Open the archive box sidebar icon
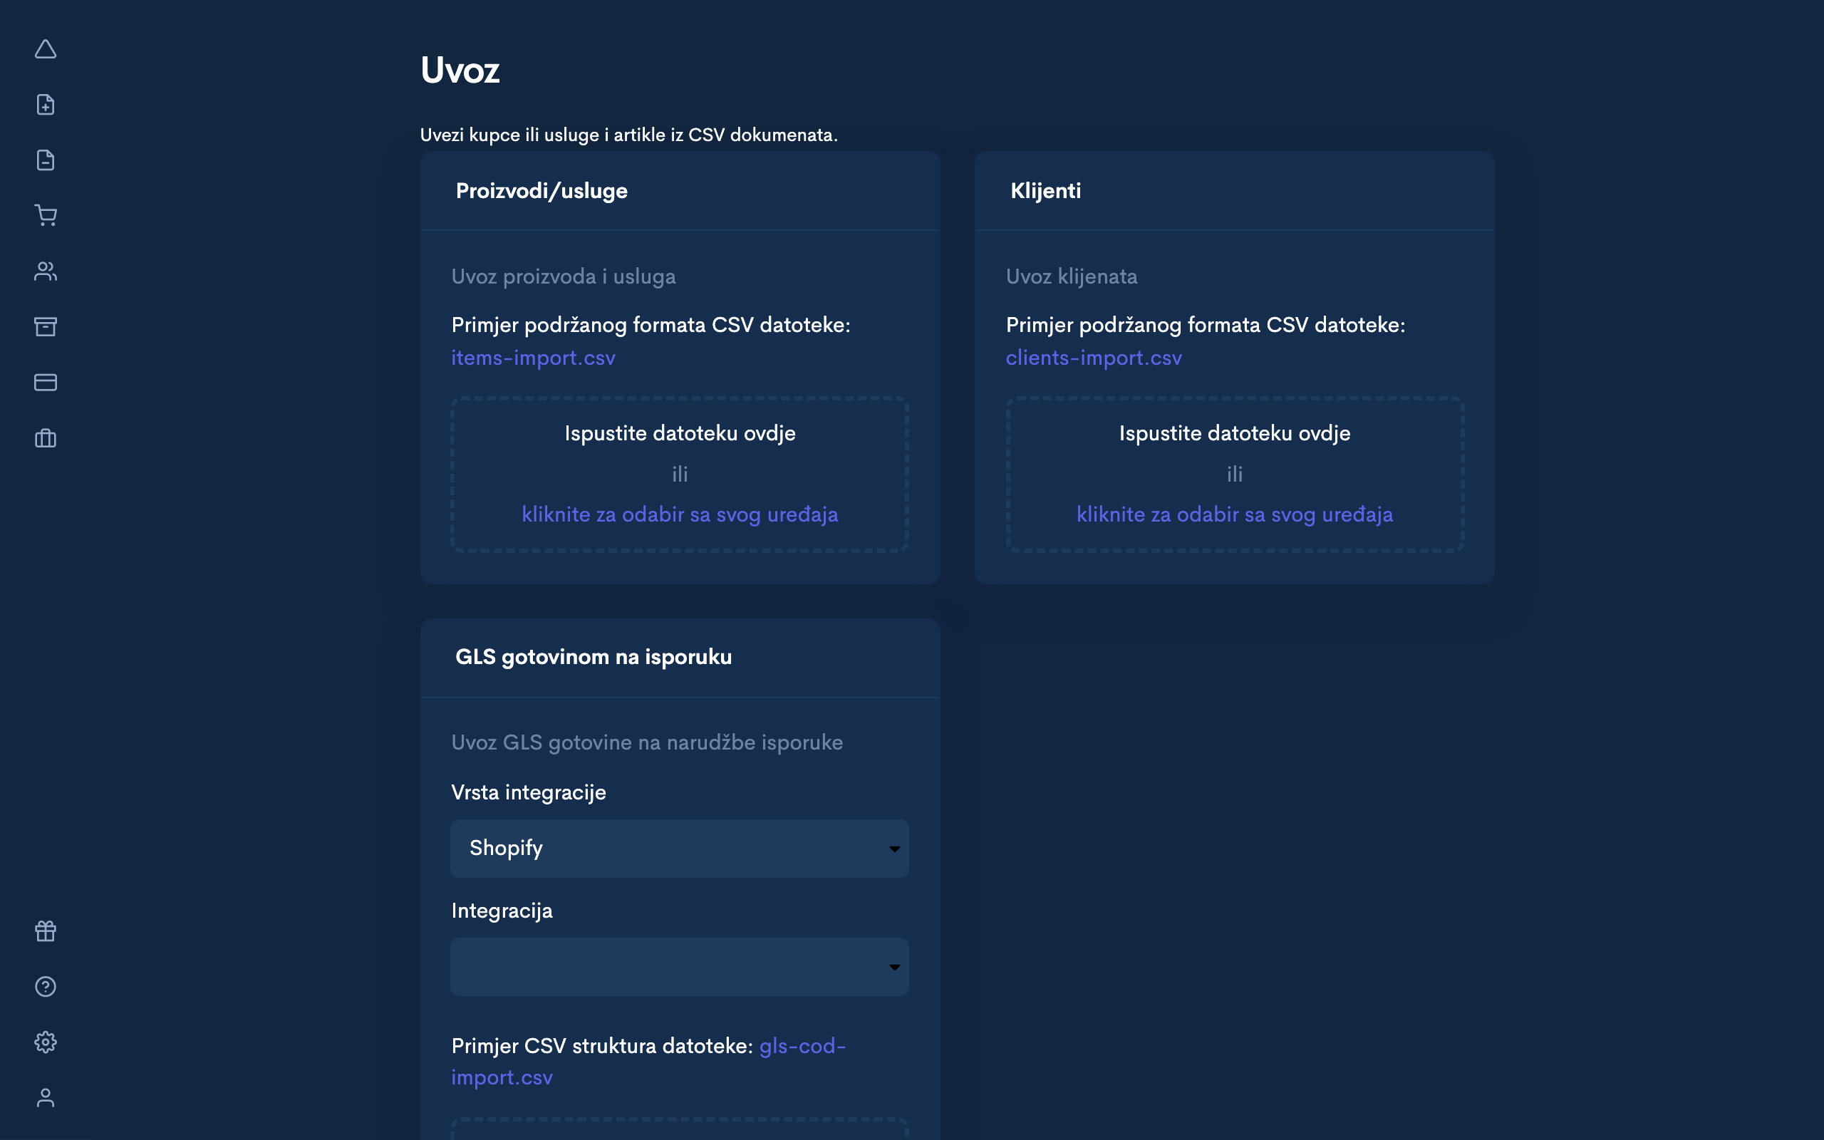 (45, 326)
